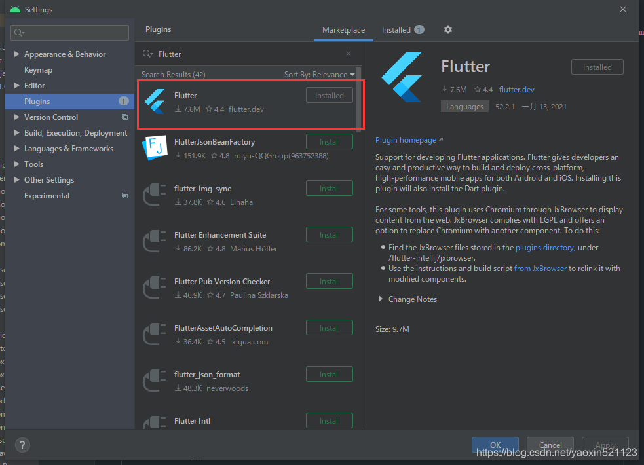Select Keymap in settings tree
The height and width of the screenshot is (465, 644).
(x=38, y=70)
